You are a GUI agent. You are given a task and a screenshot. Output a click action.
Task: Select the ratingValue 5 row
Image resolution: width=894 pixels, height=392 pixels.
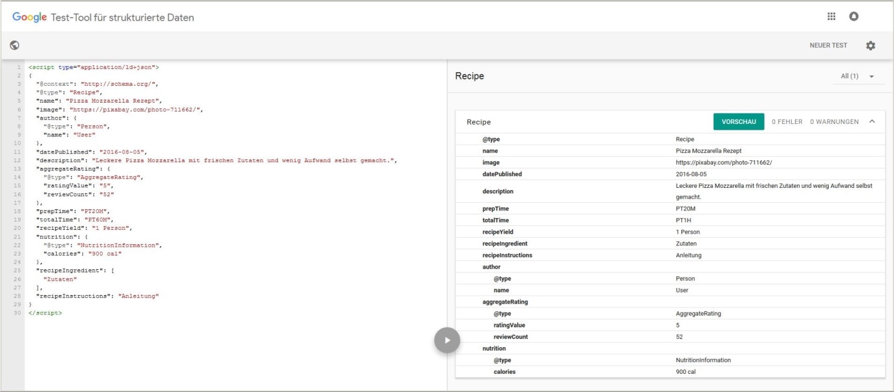click(x=670, y=325)
